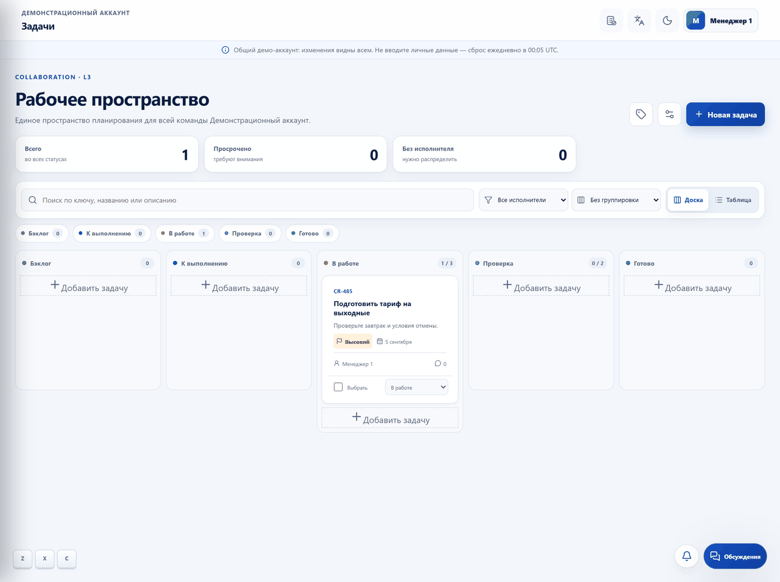Click the COLLABORATION · L3 label
The height and width of the screenshot is (582, 780).
pyautogui.click(x=53, y=77)
